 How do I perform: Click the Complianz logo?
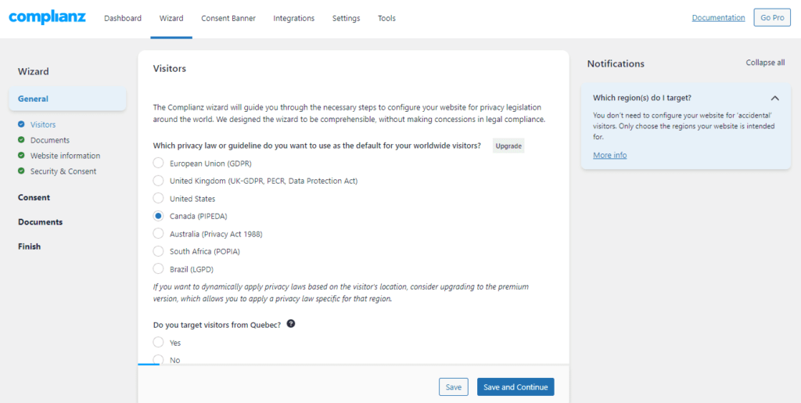[47, 17]
